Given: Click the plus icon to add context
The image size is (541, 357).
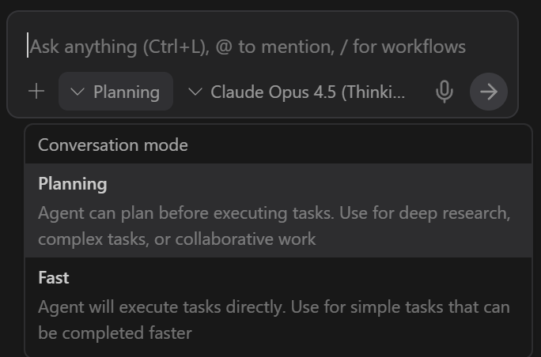Looking at the screenshot, I should 36,92.
